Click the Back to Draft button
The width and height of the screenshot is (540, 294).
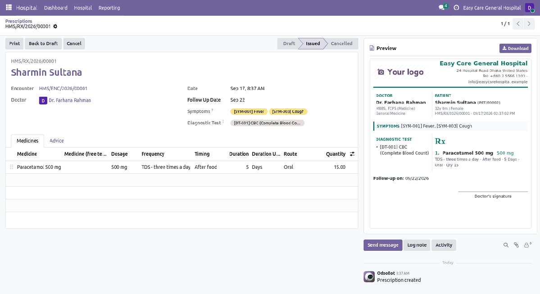click(x=43, y=44)
